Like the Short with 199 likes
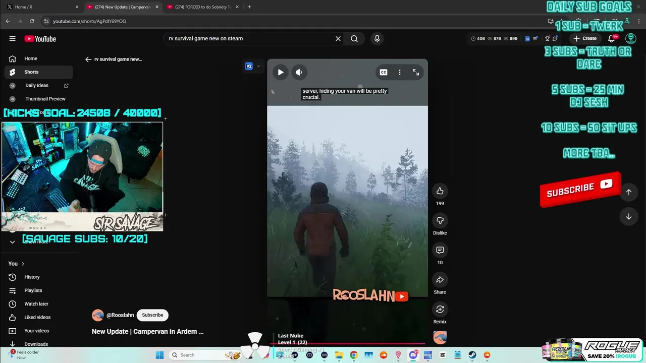This screenshot has height=363, width=646. coord(440,191)
